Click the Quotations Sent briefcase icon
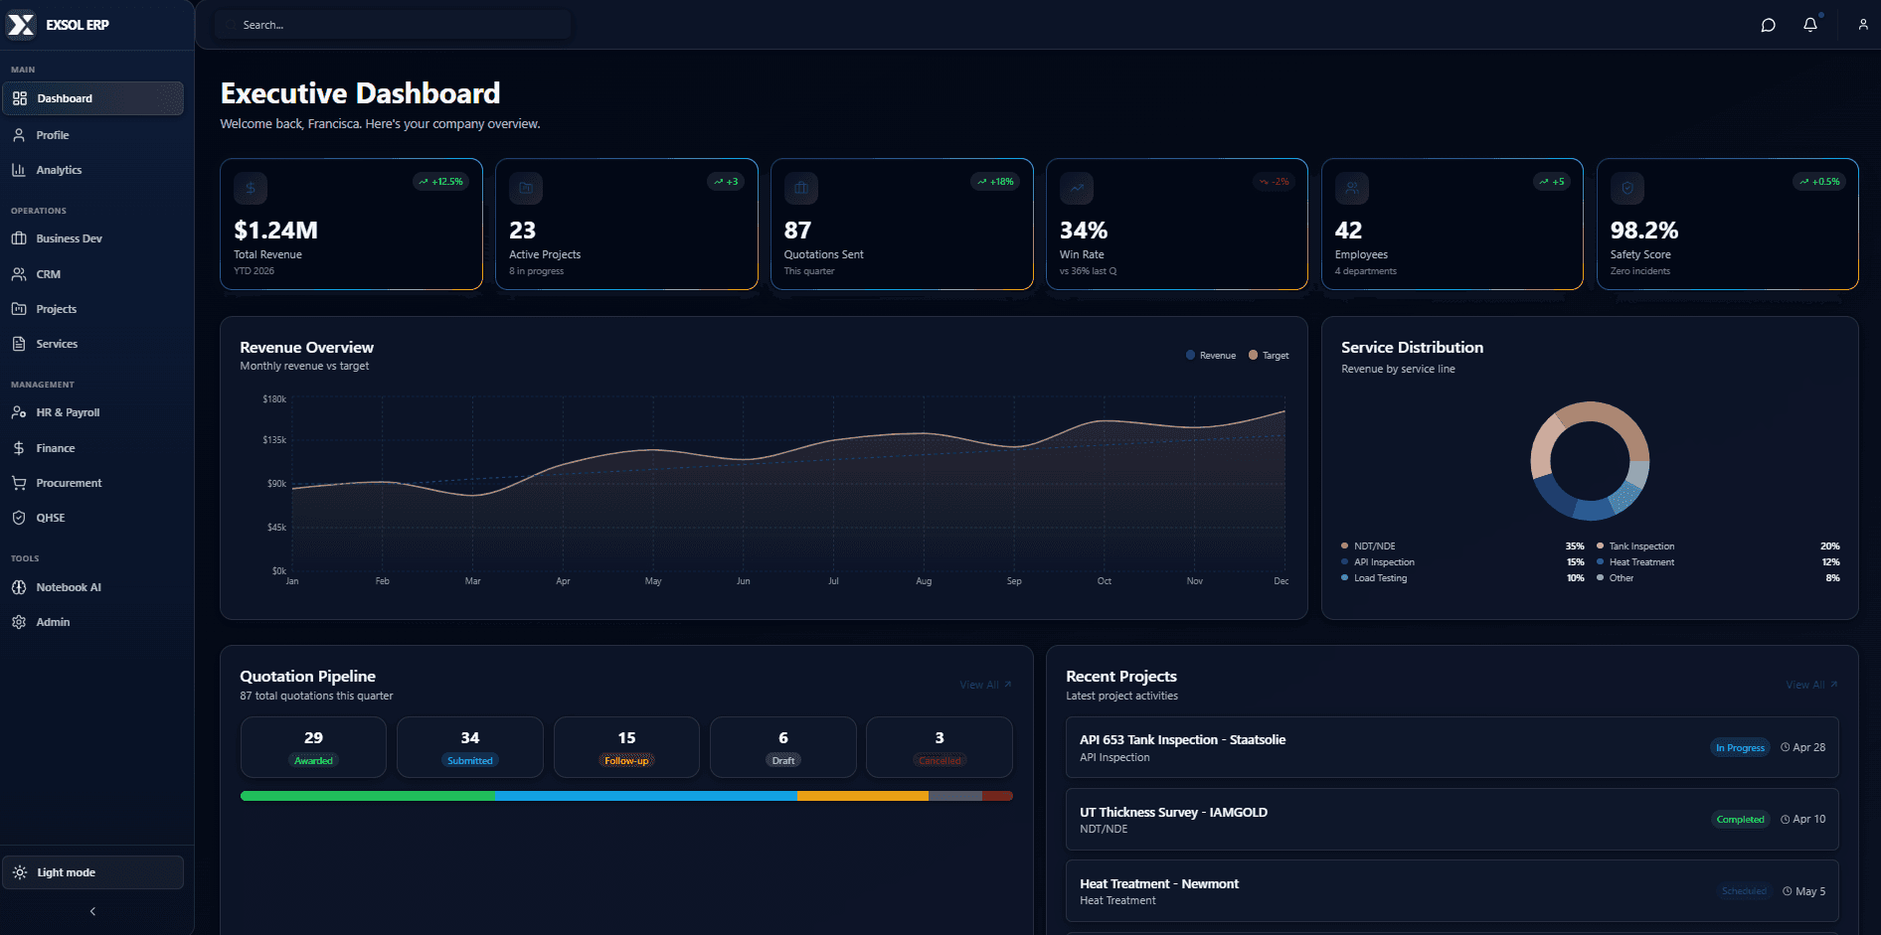The image size is (1881, 935). point(801,188)
